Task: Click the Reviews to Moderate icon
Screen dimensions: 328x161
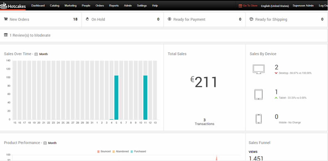Action: click(x=6, y=35)
